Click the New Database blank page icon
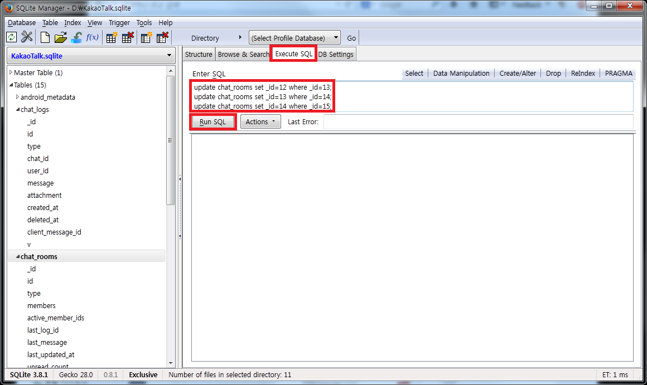Viewport: 647px width, 385px height. point(45,37)
